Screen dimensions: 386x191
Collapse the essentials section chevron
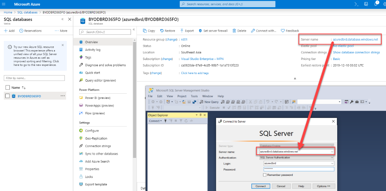pyautogui.click(x=295, y=79)
